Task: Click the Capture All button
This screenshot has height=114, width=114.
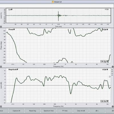Action: tap(16, 111)
